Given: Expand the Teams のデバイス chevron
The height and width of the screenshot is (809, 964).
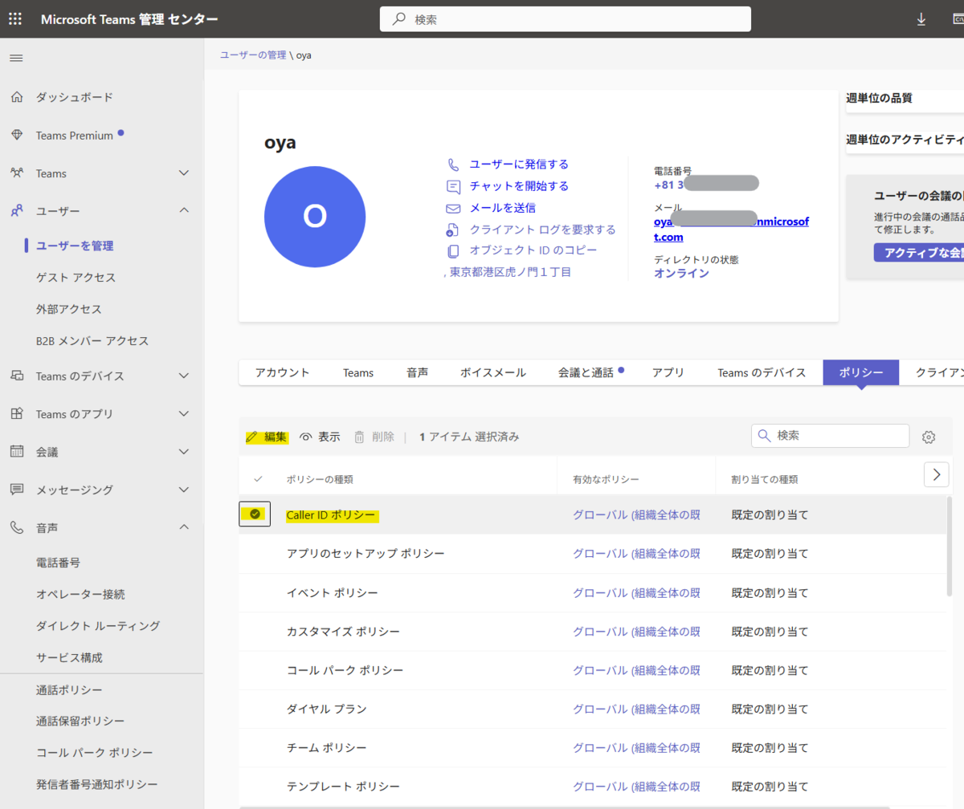Looking at the screenshot, I should tap(184, 376).
